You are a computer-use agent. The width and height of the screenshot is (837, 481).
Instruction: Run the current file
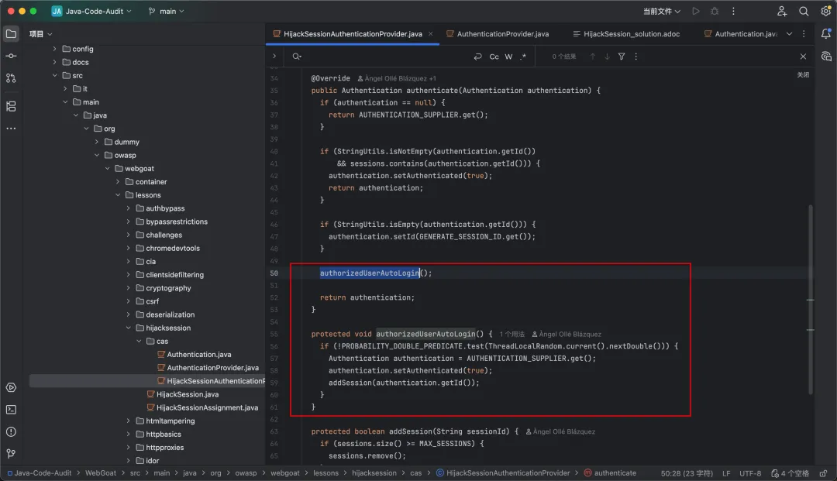tap(695, 11)
